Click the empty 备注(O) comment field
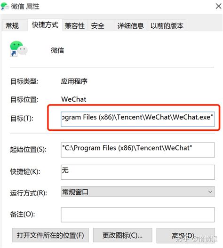 coord(137,215)
